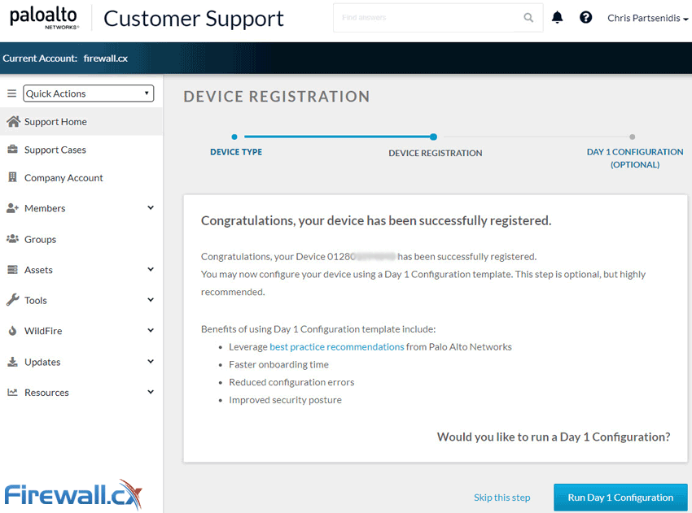Image resolution: width=692 pixels, height=513 pixels.
Task: Select the Members menu label
Action: click(45, 208)
